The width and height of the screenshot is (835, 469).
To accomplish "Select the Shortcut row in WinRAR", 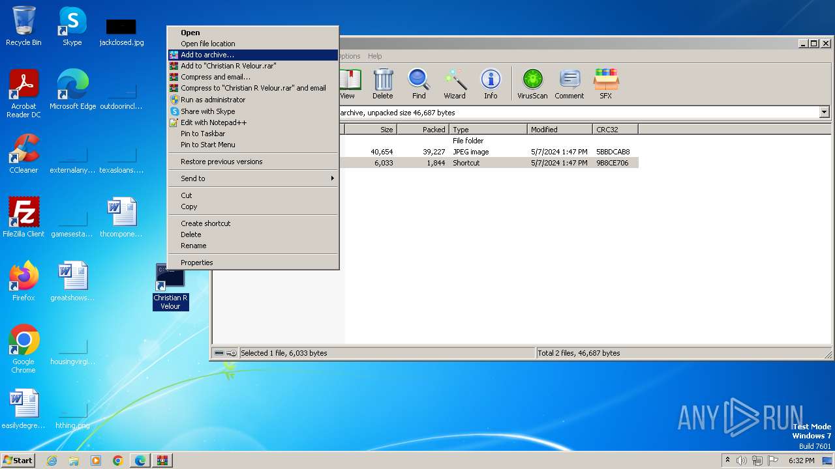I will tap(491, 163).
